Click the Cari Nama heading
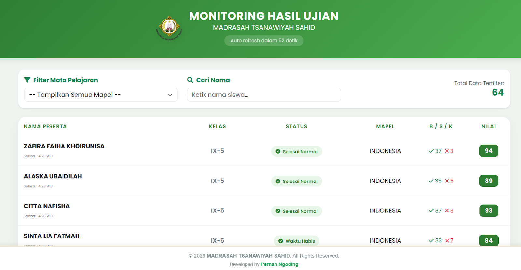This screenshot has height=270, width=521. point(213,80)
